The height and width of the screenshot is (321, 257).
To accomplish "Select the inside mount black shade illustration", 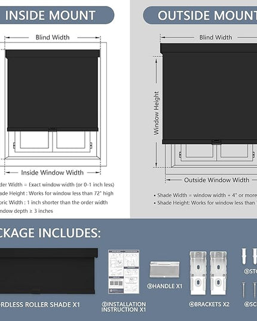I will (x=53, y=90).
